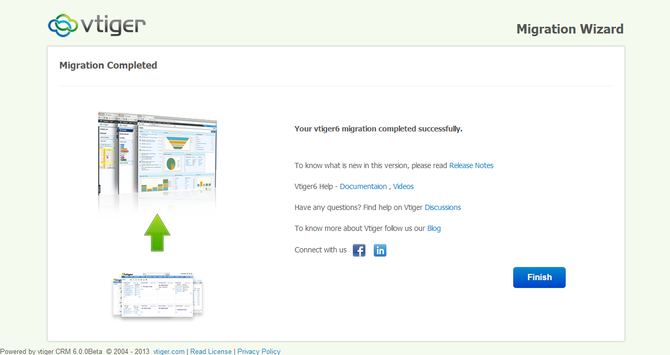Open the Vtiger Blog link
Screen dimensions: 670x355
[434, 228]
